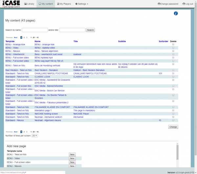Go to page 3 in top pagination
Image resolution: width=197 pixels, height=174 pixels.
point(27,37)
